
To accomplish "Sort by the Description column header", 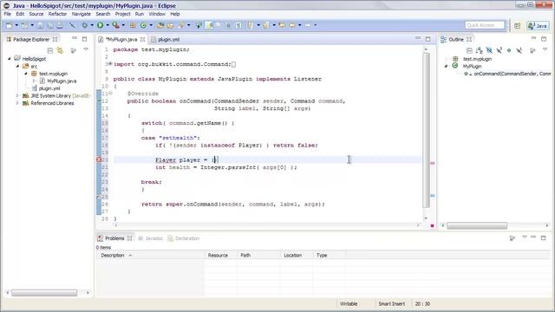I will coord(150,255).
